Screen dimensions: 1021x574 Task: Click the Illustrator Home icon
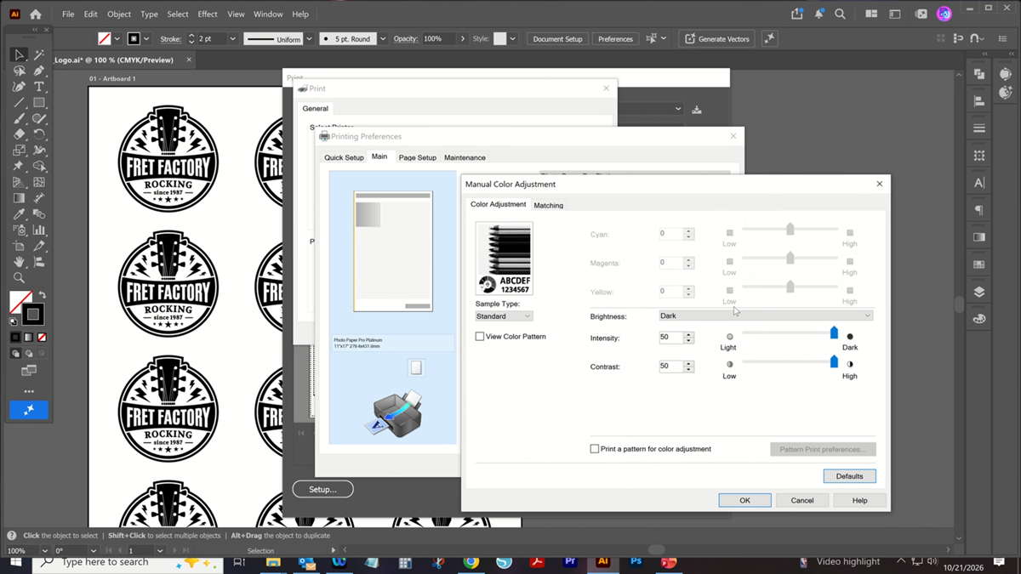35,14
